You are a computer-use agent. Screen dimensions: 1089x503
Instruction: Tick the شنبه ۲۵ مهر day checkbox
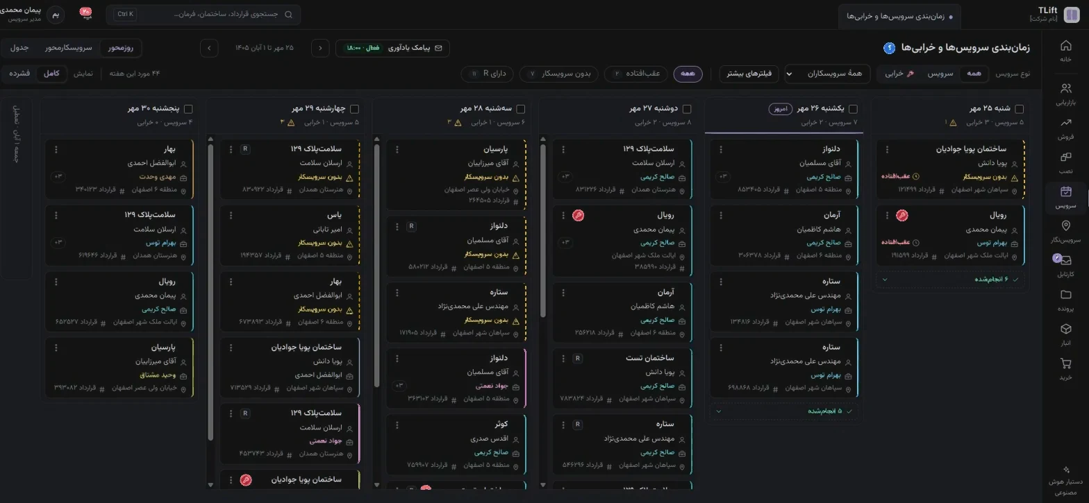click(x=1019, y=109)
